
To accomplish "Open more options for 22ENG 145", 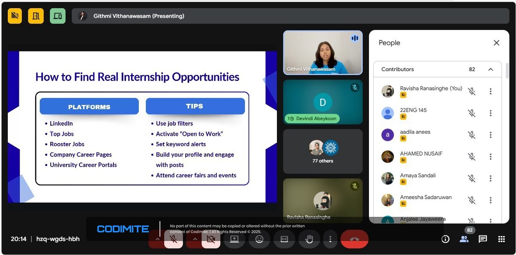I will 491,113.
